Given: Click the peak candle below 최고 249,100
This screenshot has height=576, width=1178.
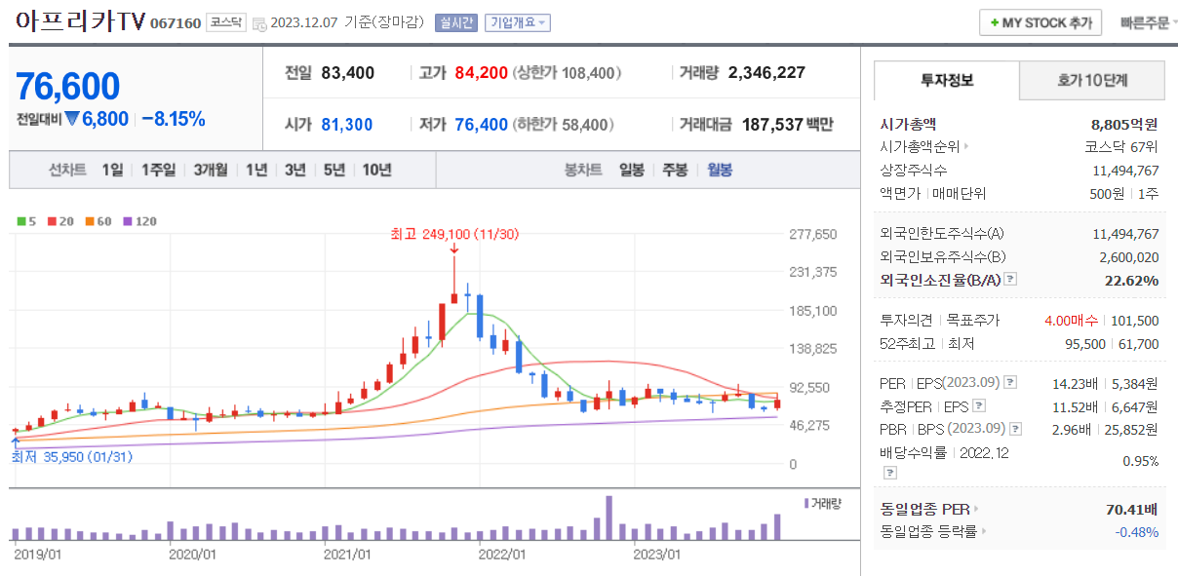Looking at the screenshot, I should pos(453,280).
